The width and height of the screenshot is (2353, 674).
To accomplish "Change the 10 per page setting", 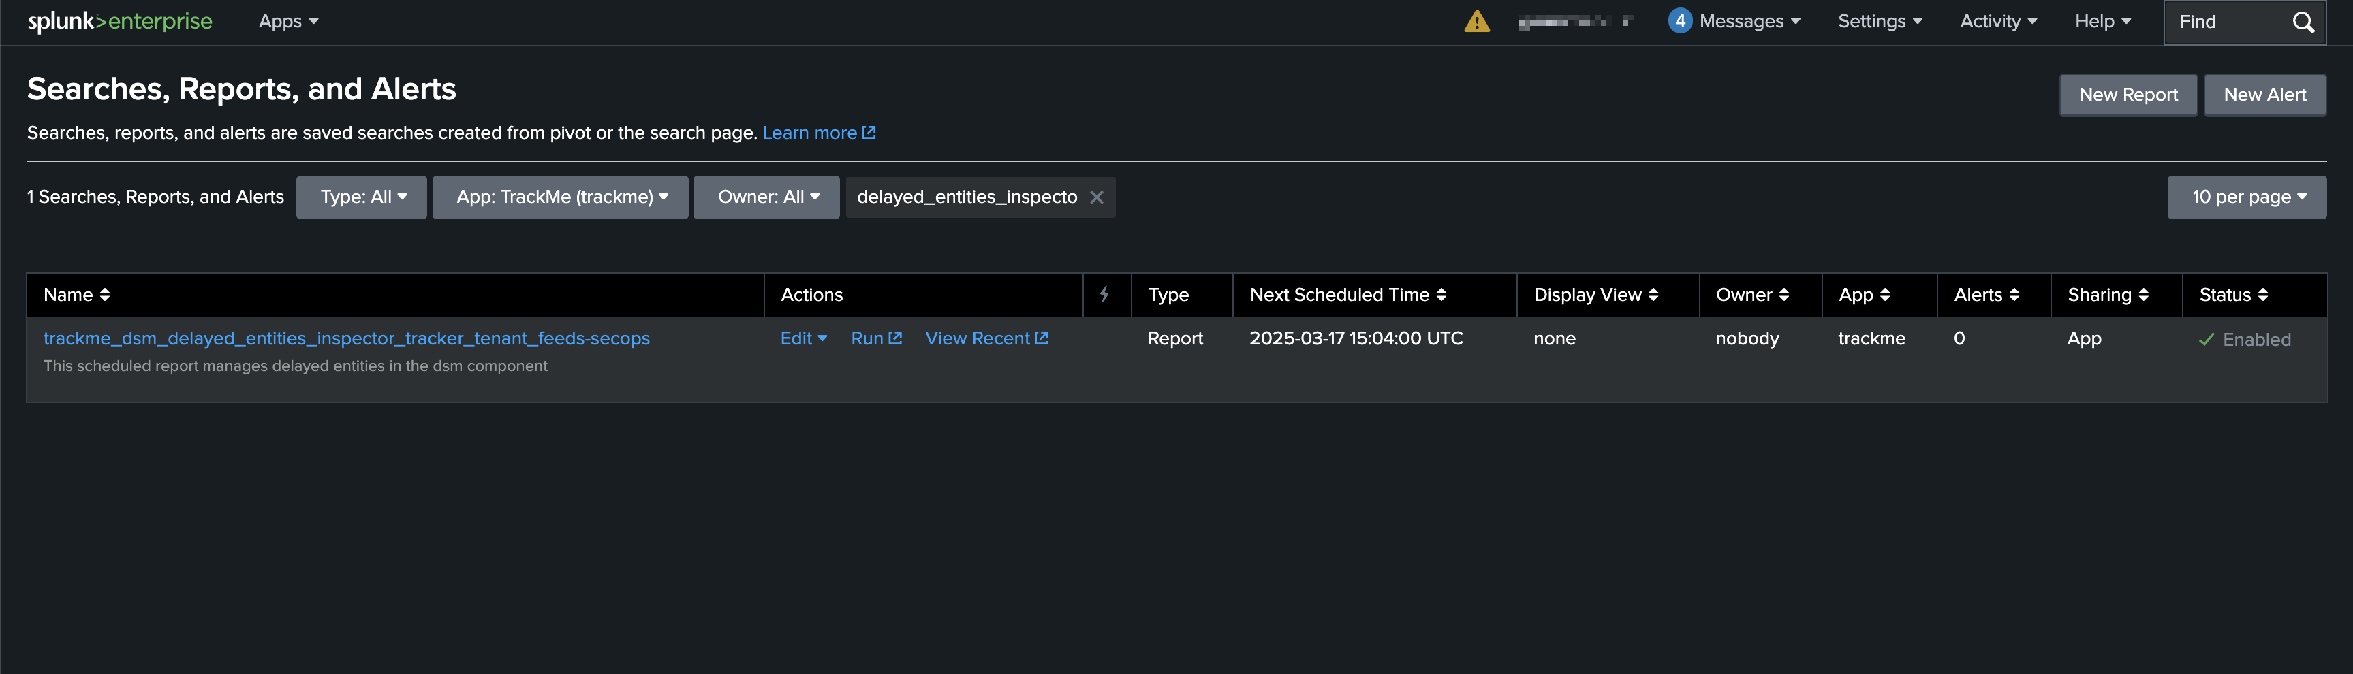I will [x=2246, y=197].
